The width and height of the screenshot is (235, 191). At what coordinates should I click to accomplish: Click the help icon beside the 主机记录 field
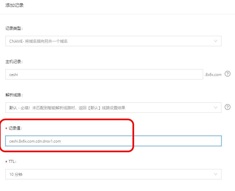coord(228,74)
